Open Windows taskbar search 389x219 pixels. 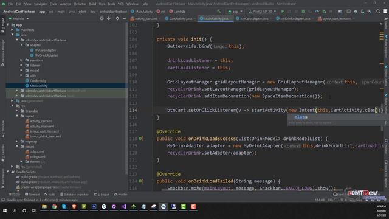point(15,210)
